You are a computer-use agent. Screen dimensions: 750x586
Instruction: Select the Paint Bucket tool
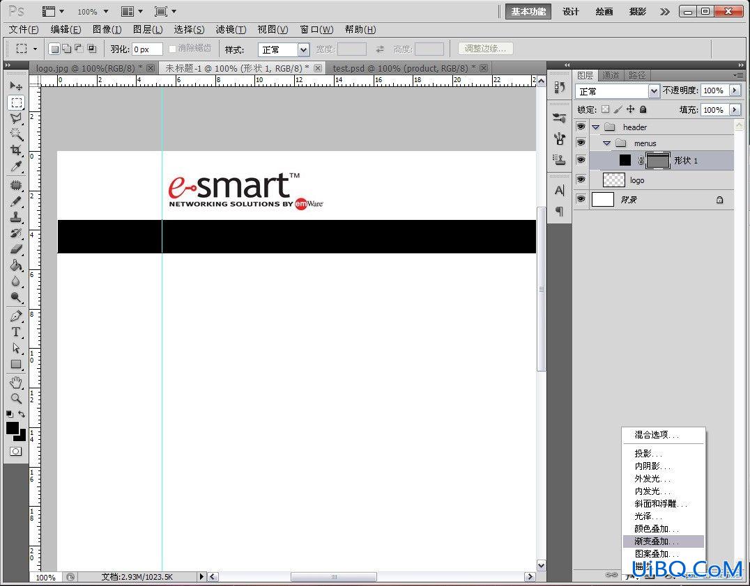(x=16, y=266)
